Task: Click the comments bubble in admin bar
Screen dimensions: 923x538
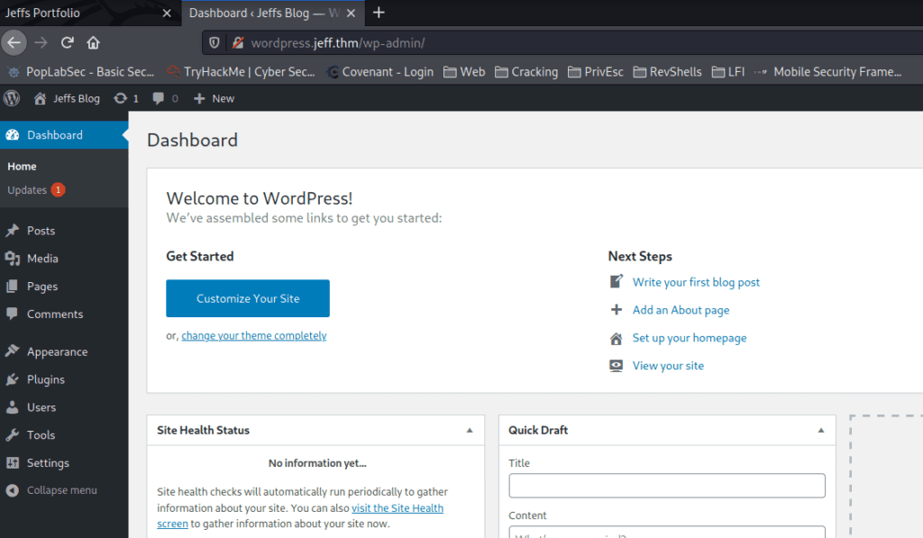Action: tap(159, 98)
